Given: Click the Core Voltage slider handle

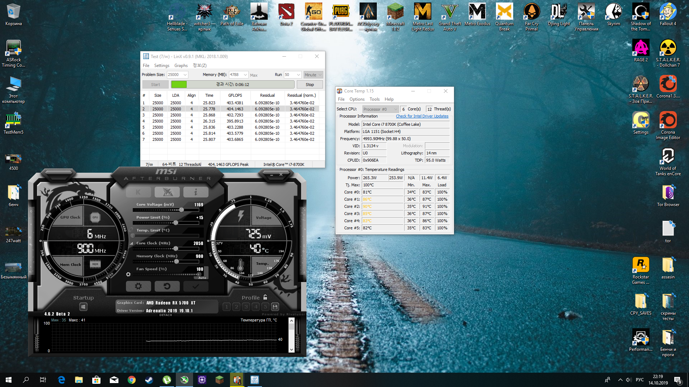Looking at the screenshot, I should (x=182, y=210).
